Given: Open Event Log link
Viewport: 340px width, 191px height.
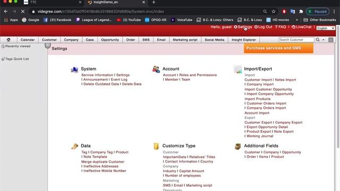Looking at the screenshot, I should [x=119, y=80].
